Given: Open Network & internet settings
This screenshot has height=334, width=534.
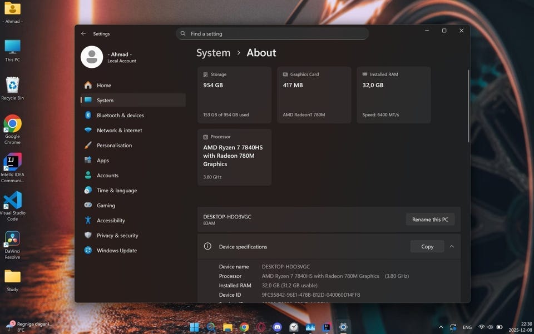Looking at the screenshot, I should click(119, 131).
